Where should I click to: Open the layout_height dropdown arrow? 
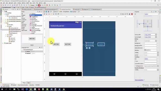pos(156,37)
